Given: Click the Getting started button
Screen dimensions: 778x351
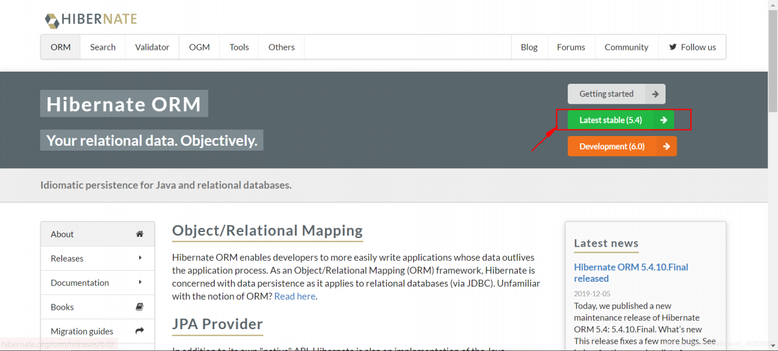Looking at the screenshot, I should 616,94.
